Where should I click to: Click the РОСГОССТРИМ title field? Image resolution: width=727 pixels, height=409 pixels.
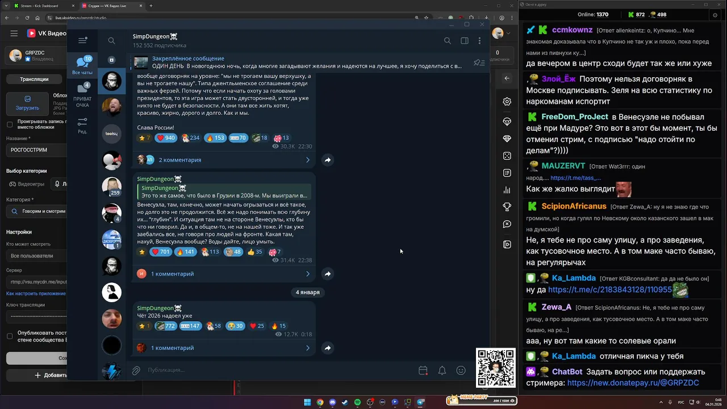37,150
